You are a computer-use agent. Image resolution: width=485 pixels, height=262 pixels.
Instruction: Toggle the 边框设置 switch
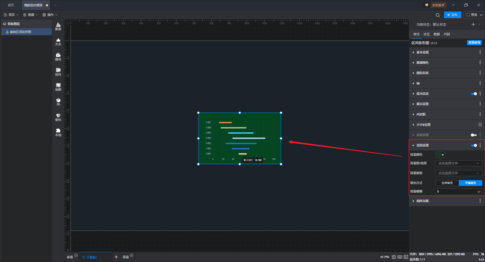pos(474,135)
